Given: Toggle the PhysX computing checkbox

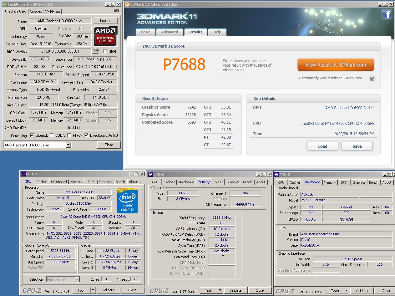Looking at the screenshot, I should coord(69,135).
